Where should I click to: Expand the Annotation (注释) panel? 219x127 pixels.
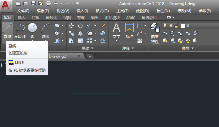128,48
